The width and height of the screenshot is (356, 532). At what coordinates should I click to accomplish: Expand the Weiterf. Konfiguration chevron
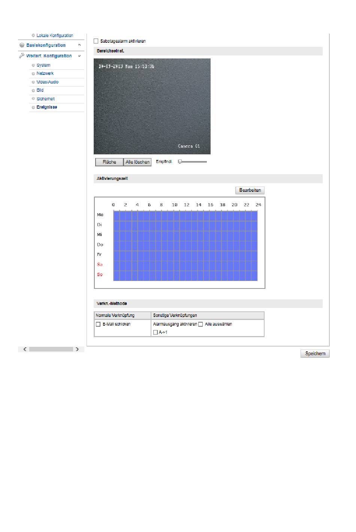tap(79, 56)
